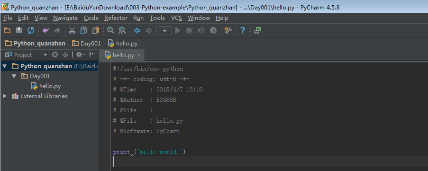Click the Forward navigation arrow

[149, 30]
